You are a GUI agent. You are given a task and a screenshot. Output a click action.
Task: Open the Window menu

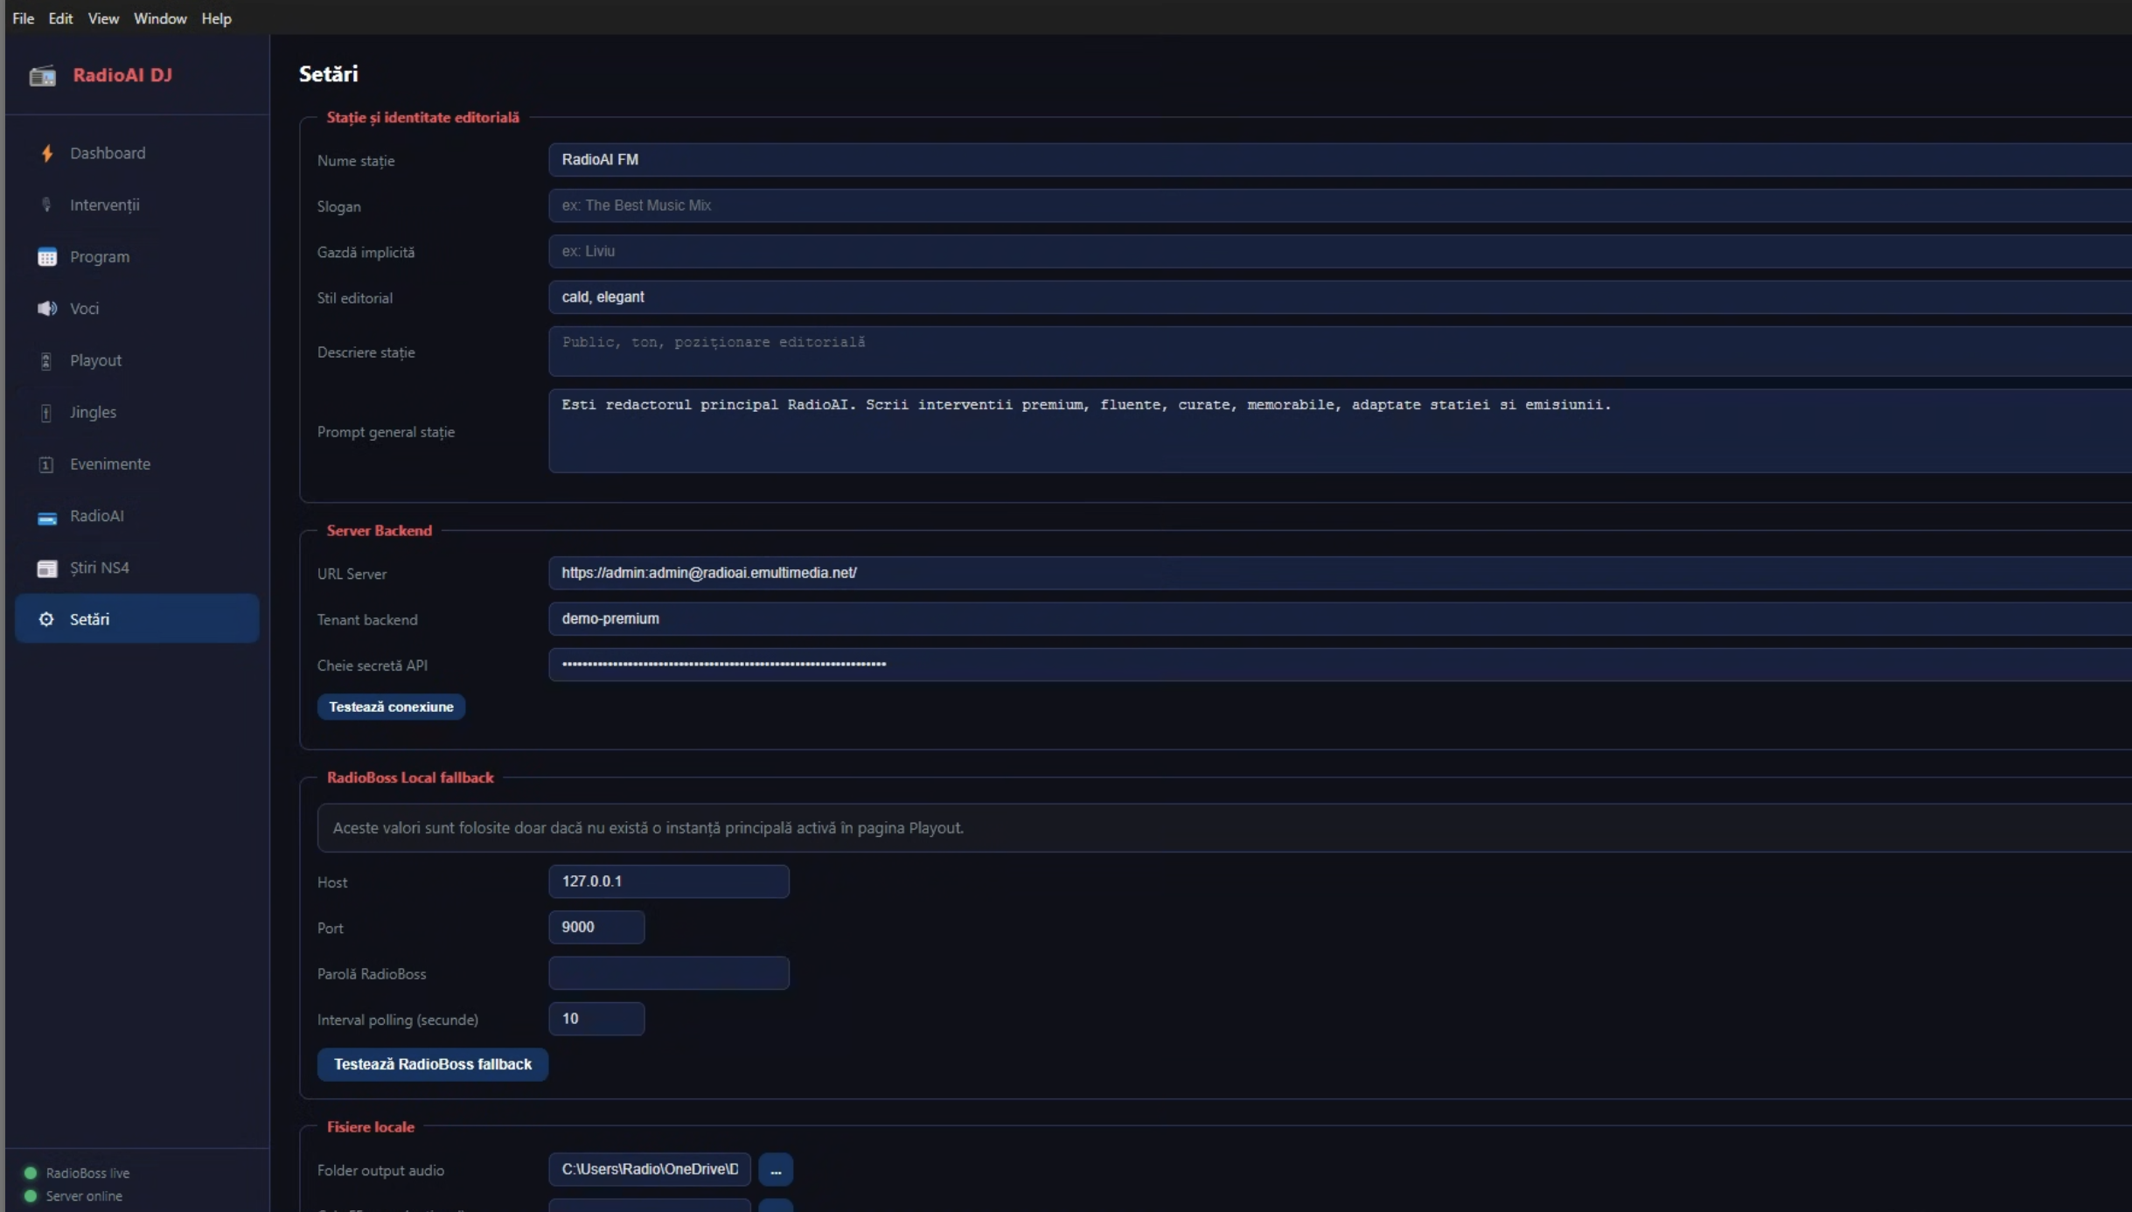160,18
